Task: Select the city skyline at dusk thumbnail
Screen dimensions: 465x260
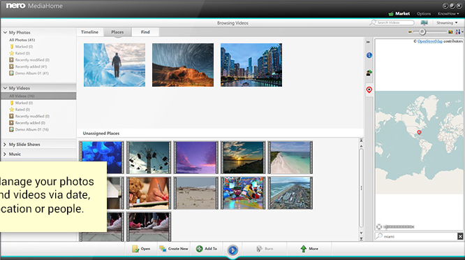Action: point(251,65)
